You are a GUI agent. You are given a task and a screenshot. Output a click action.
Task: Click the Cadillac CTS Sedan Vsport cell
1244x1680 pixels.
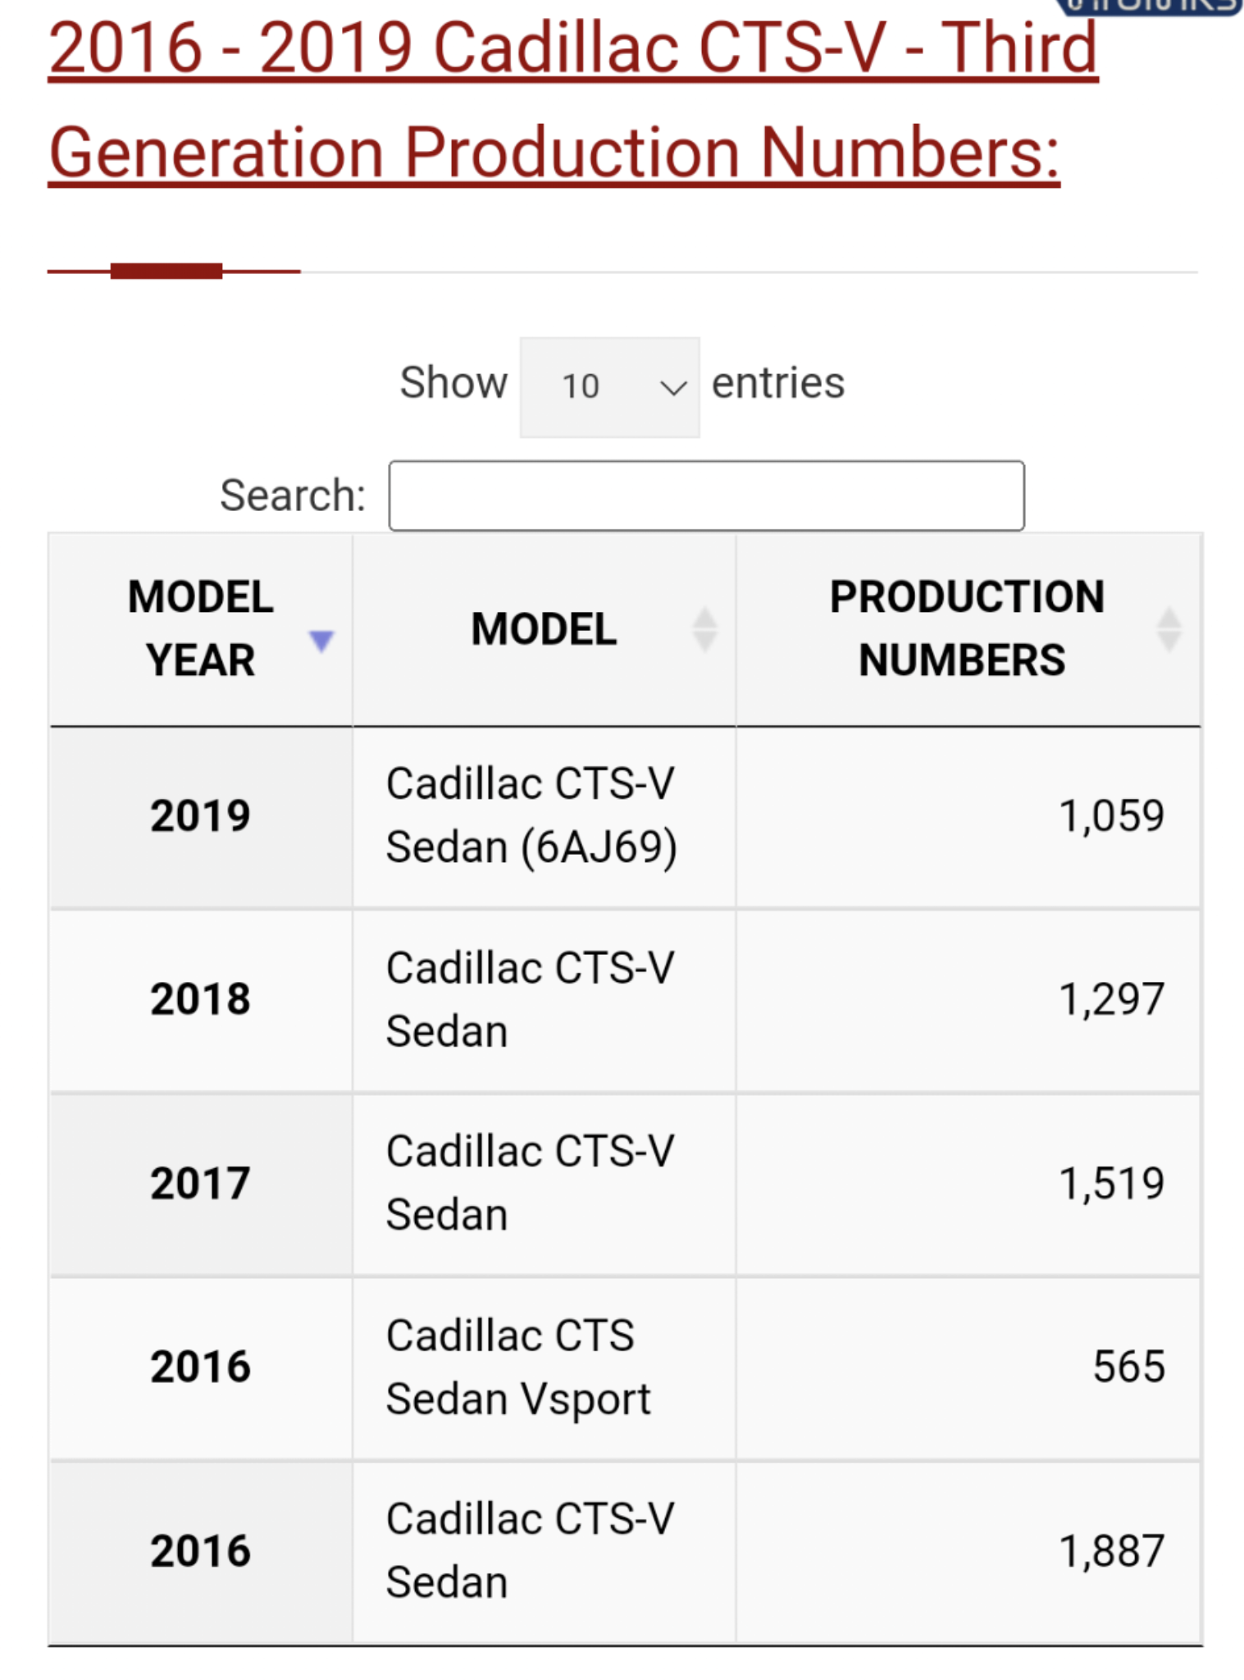(545, 1367)
